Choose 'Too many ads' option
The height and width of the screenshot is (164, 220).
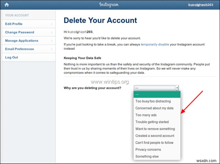tap(157, 115)
